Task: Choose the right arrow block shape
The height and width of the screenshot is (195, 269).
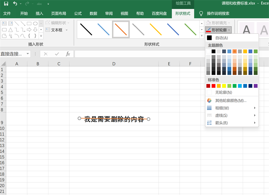Action: tap(29, 30)
